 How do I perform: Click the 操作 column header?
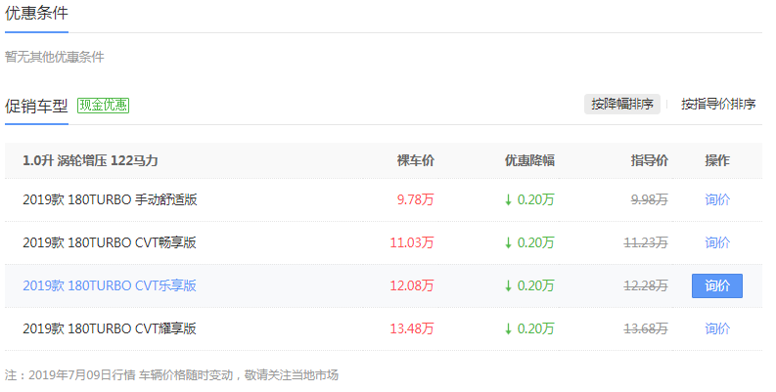717,160
